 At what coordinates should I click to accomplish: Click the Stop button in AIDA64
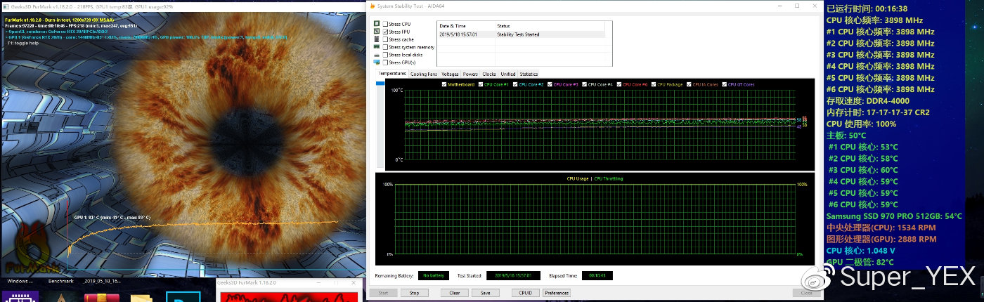pos(415,293)
